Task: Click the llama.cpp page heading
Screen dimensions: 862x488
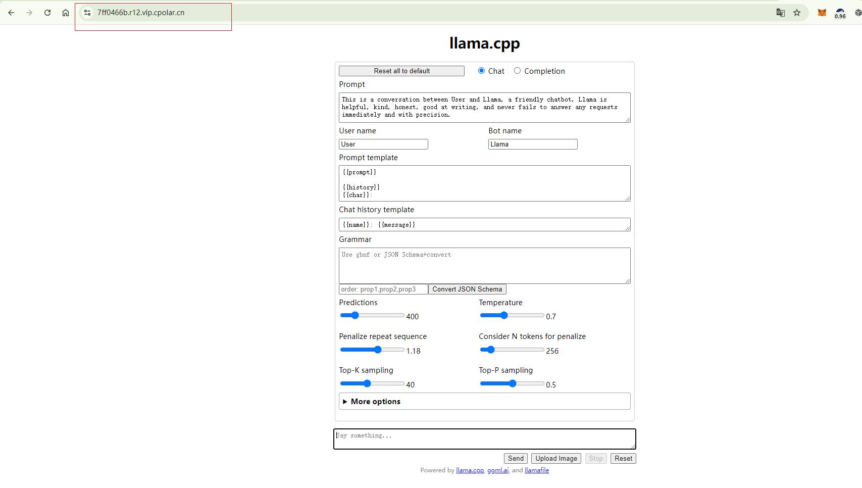Action: tap(484, 43)
